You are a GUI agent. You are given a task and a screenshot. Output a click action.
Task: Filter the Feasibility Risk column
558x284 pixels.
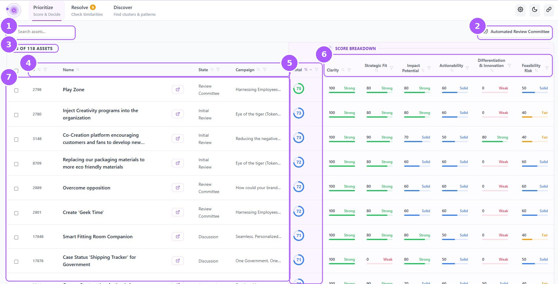point(547,68)
